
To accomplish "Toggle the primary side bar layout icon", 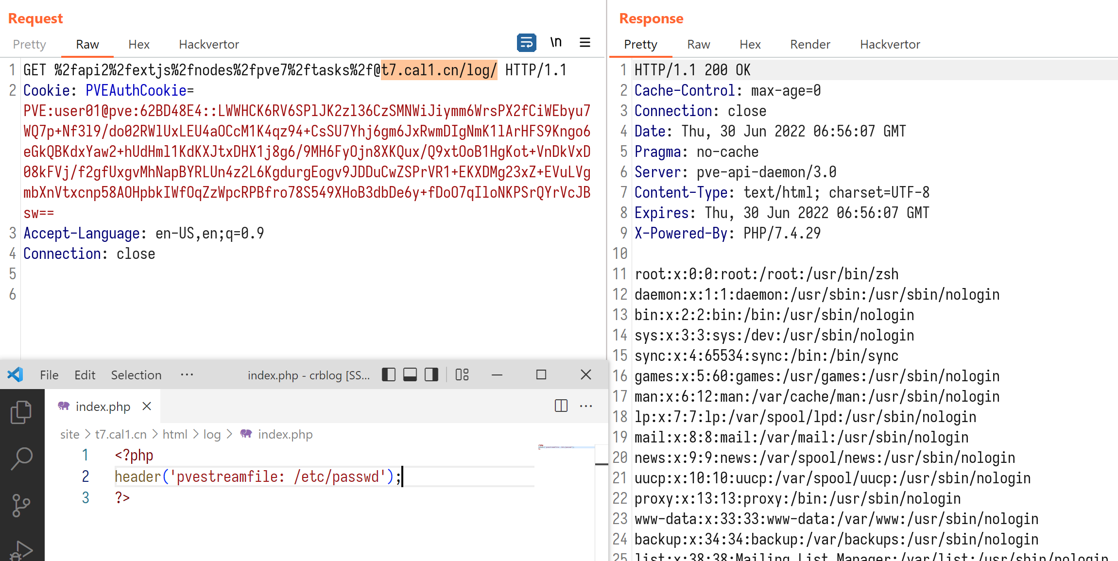I will 389,374.
